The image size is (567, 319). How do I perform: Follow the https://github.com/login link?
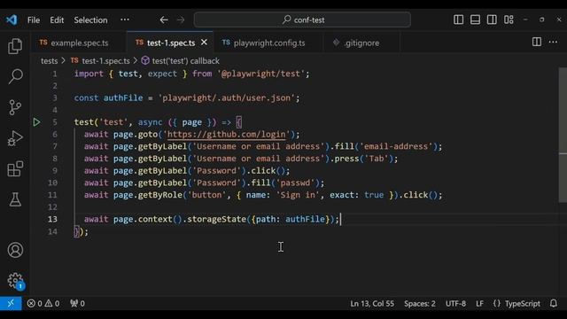coord(227,134)
